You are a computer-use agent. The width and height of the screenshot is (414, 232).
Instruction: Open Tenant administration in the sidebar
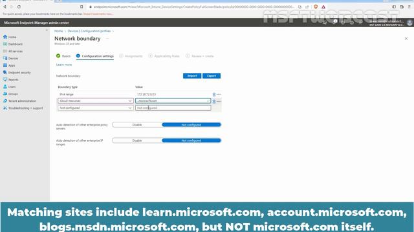pyautogui.click(x=22, y=101)
